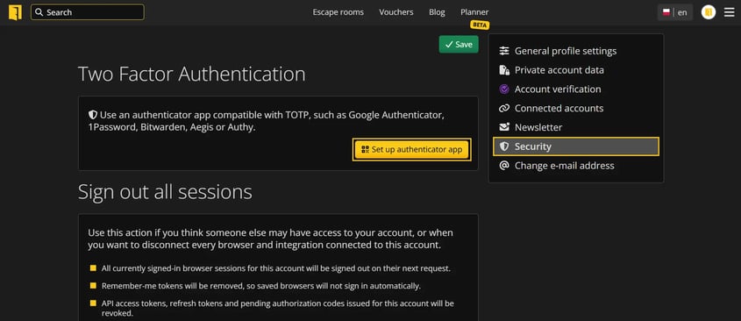Image resolution: width=741 pixels, height=321 pixels.
Task: Click the at-sign icon beside Change e-mail address
Action: [504, 166]
